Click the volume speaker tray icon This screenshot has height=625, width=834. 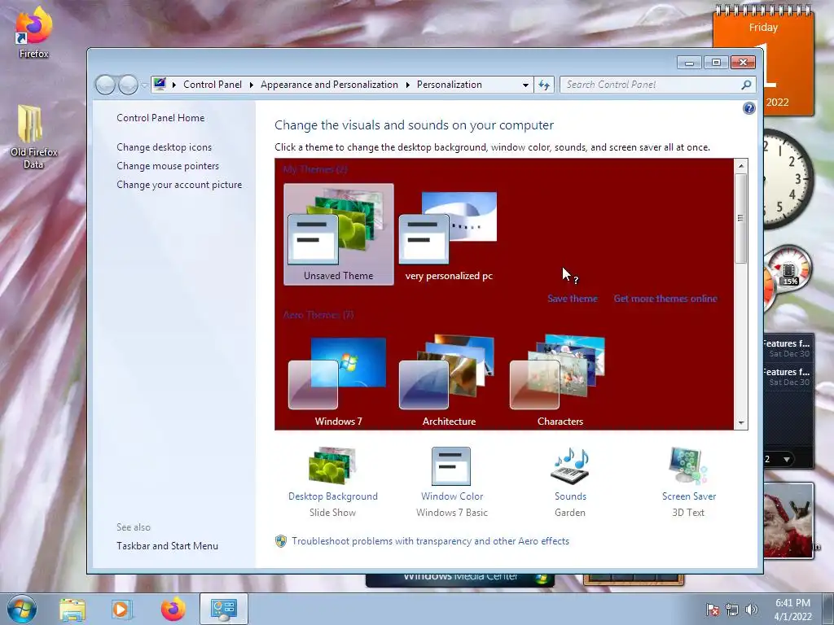751,610
